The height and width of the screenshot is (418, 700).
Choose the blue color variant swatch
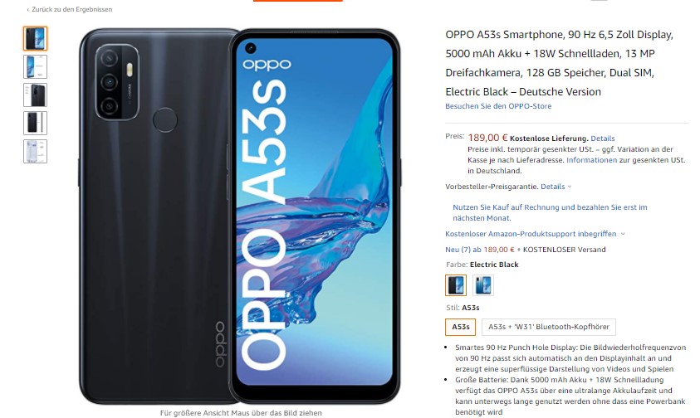(483, 285)
